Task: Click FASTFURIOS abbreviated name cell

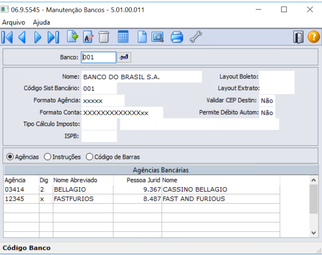Action: tap(83, 199)
